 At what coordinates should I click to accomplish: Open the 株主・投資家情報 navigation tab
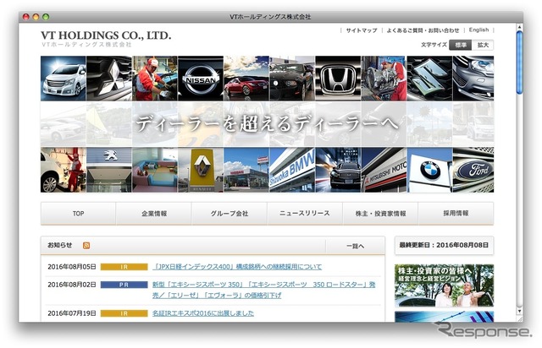pos(380,214)
